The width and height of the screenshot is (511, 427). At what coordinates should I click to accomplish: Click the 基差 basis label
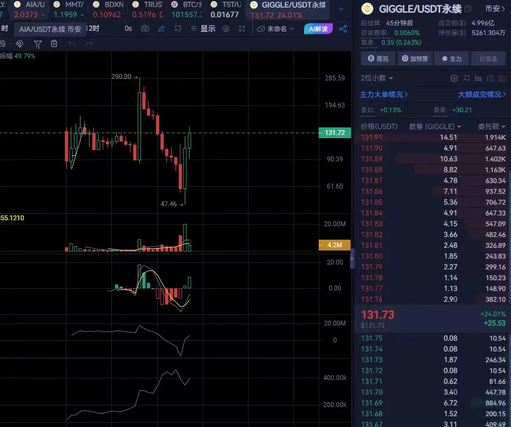(x=368, y=42)
